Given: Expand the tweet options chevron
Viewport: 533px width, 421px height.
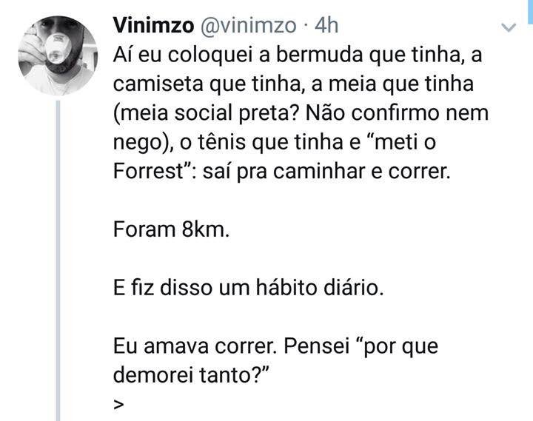Looking at the screenshot, I should 509,27.
